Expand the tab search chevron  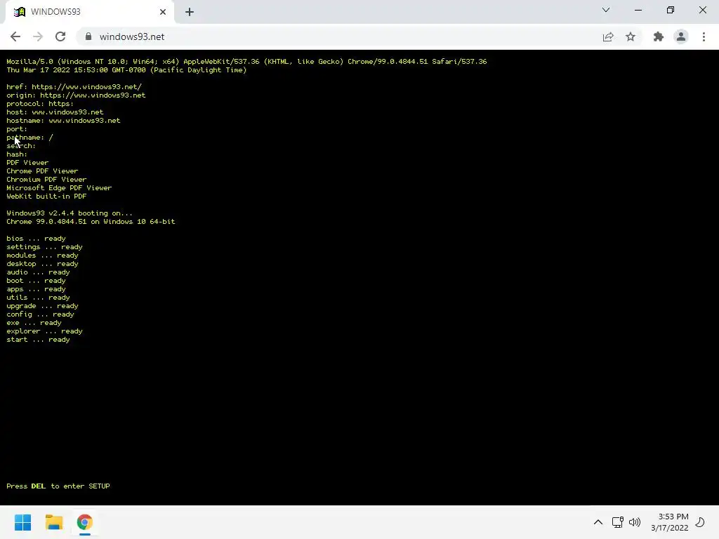click(x=606, y=10)
